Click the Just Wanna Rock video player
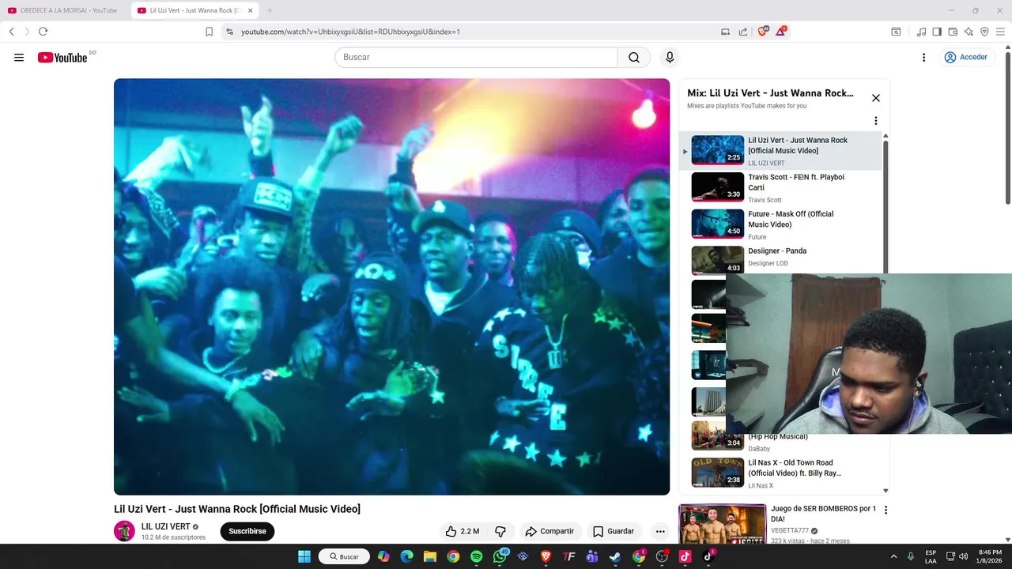Image resolution: width=1012 pixels, height=569 pixels. (x=391, y=287)
